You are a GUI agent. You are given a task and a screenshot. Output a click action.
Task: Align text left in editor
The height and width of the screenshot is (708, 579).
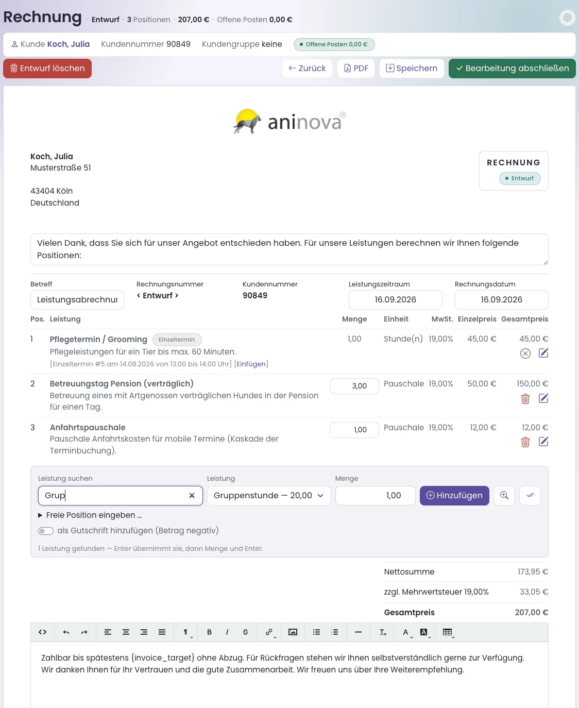tap(108, 632)
